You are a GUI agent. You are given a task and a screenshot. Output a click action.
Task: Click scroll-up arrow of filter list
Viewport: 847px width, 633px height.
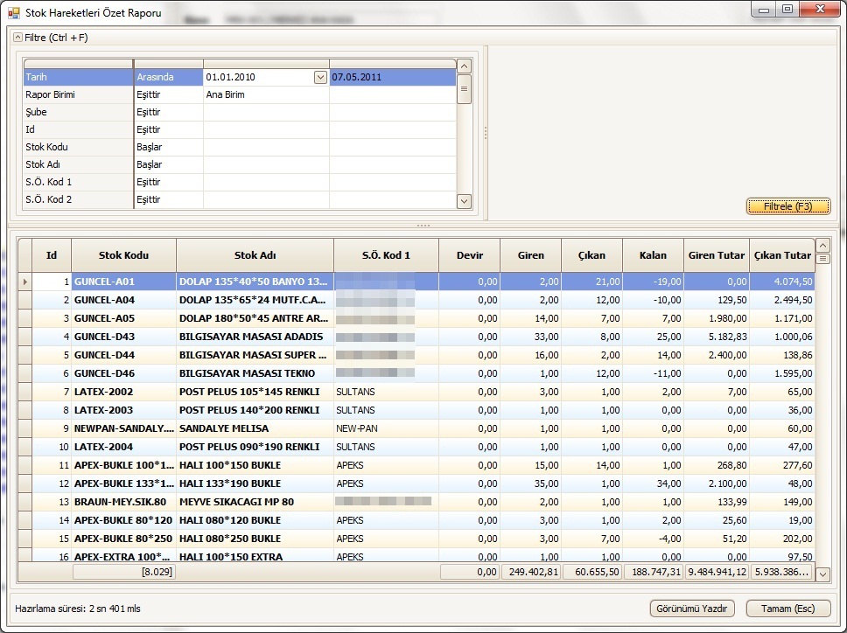[464, 66]
